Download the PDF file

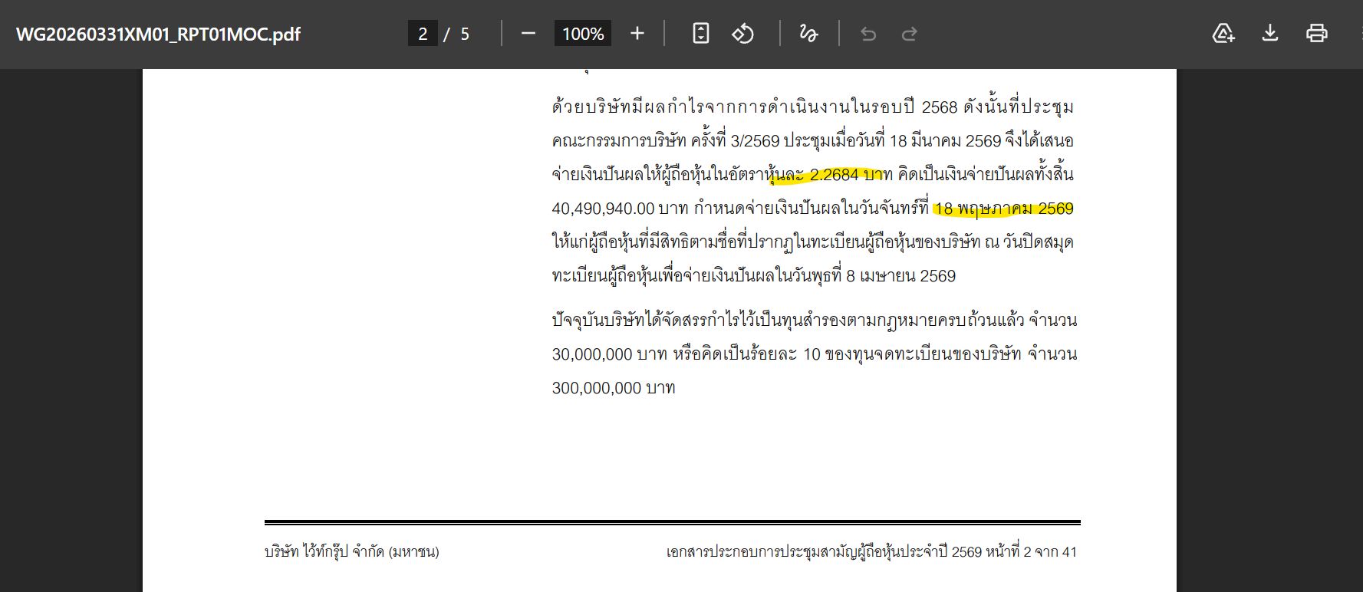coord(1270,34)
